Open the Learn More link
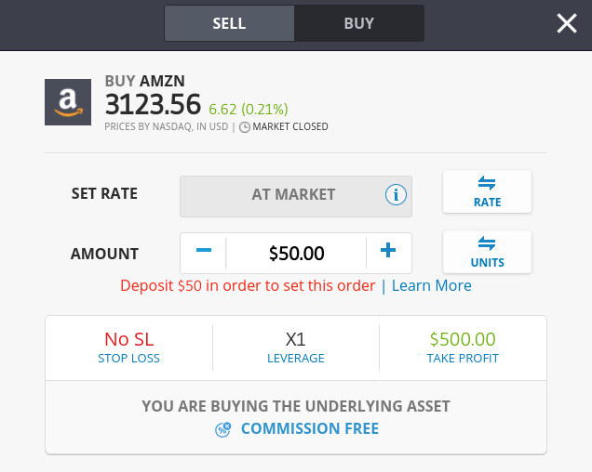 (432, 286)
